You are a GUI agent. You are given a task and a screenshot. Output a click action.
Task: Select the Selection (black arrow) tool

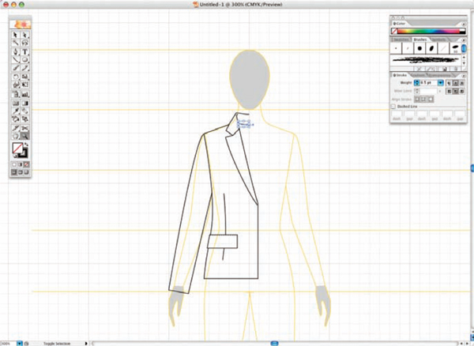16,35
